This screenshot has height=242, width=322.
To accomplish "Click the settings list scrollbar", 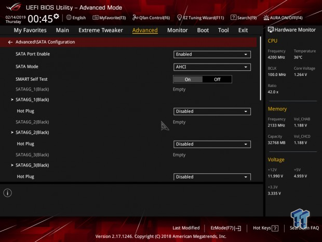I will (x=261, y=69).
